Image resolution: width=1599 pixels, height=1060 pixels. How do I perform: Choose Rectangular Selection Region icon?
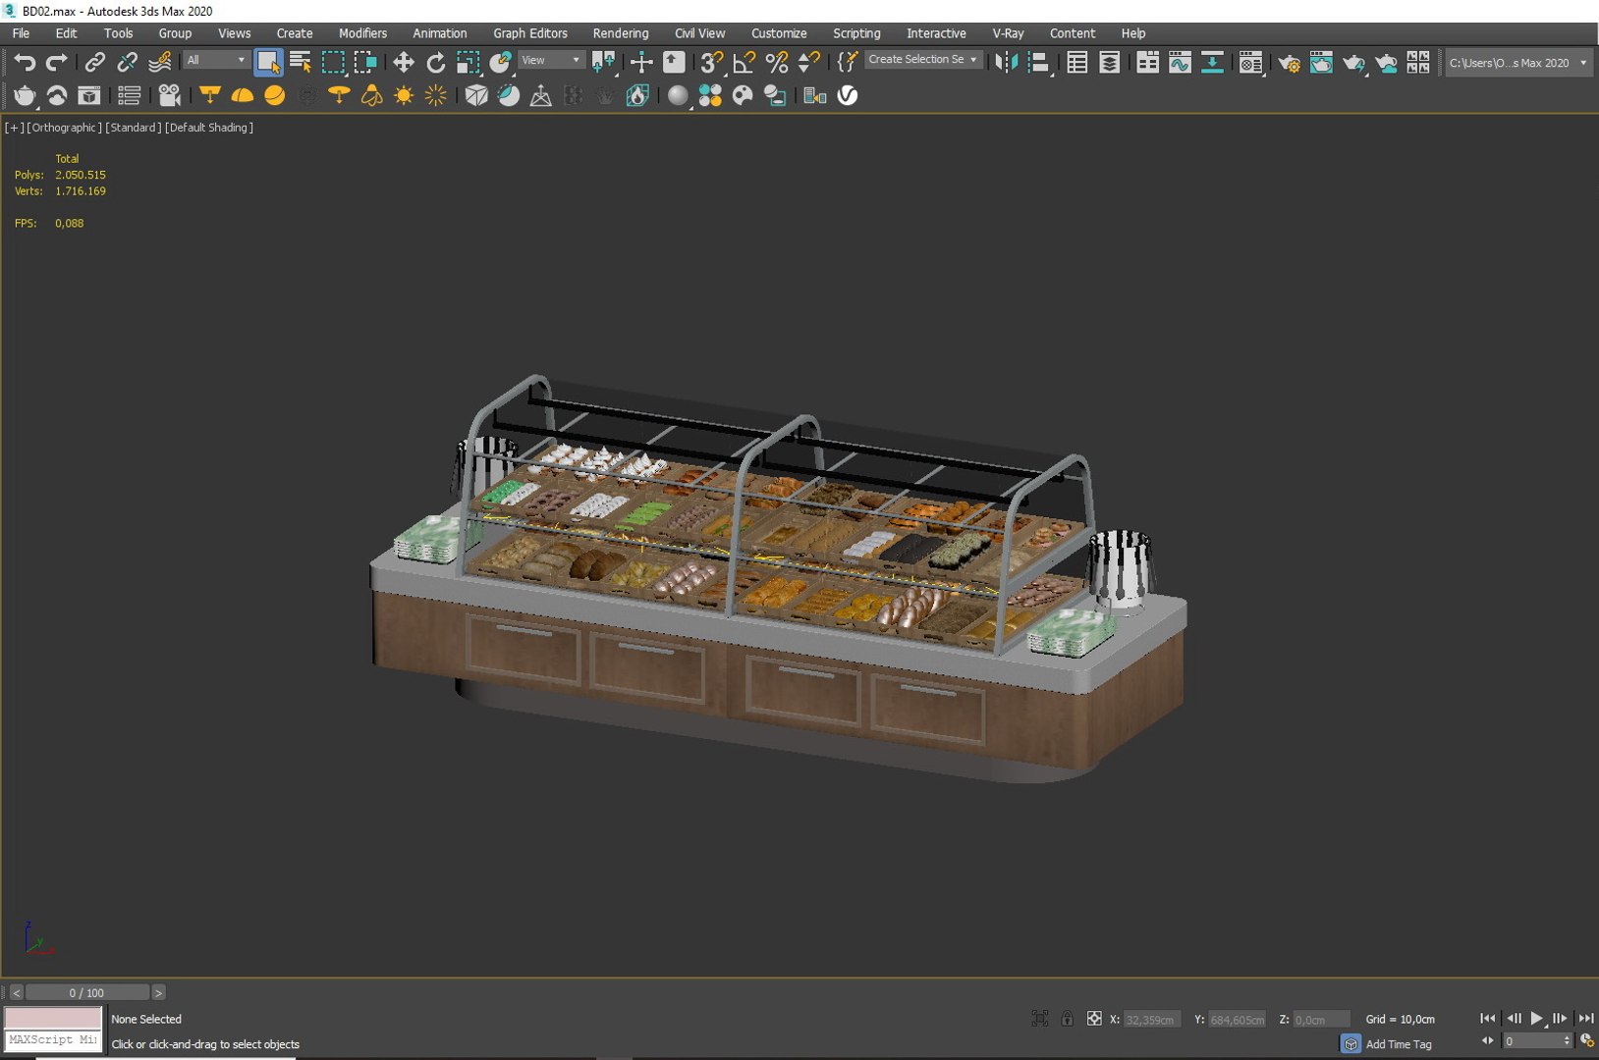pyautogui.click(x=333, y=63)
